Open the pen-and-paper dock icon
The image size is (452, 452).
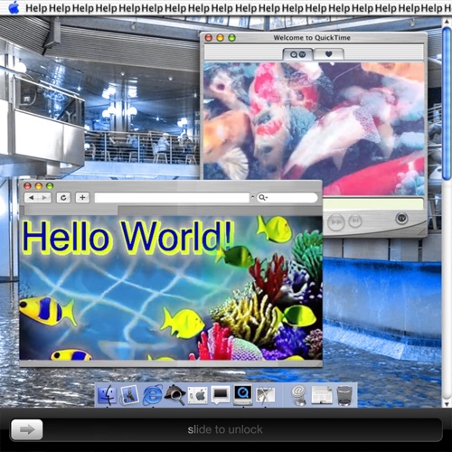tap(266, 395)
